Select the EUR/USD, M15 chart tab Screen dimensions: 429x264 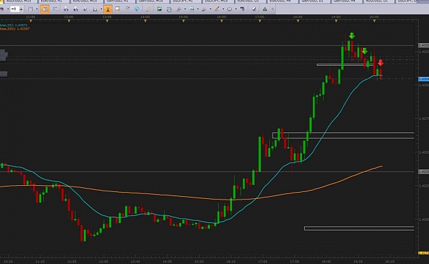86,1
